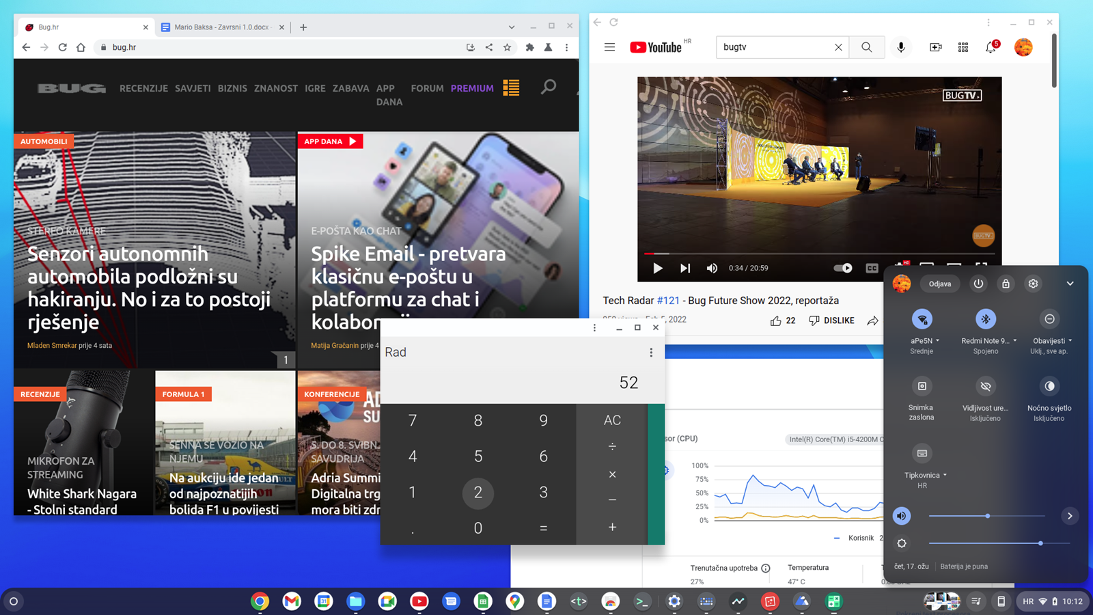
Task: Open YouTube create video icon
Action: (935, 47)
